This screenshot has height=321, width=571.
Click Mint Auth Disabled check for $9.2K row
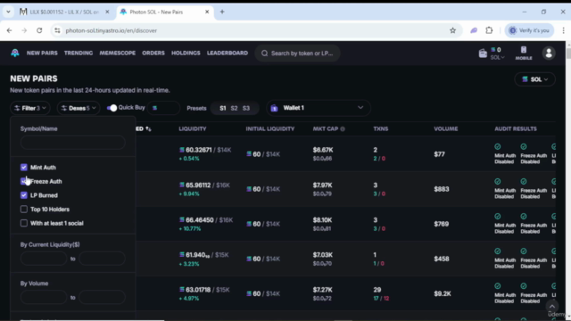tap(498, 286)
